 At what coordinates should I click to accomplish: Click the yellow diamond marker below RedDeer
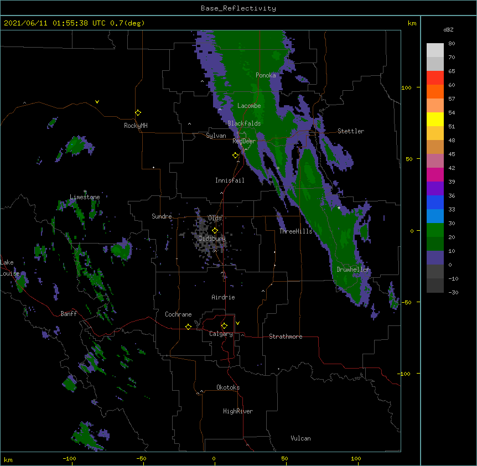(x=235, y=156)
